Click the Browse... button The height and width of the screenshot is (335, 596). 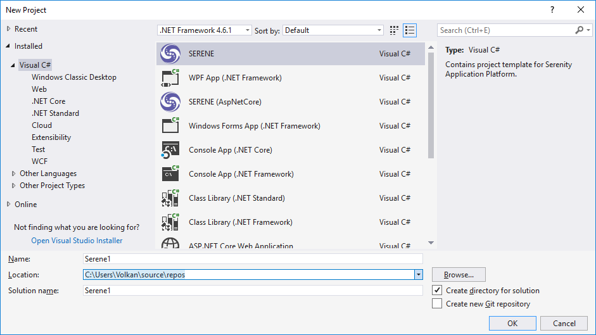coord(459,275)
